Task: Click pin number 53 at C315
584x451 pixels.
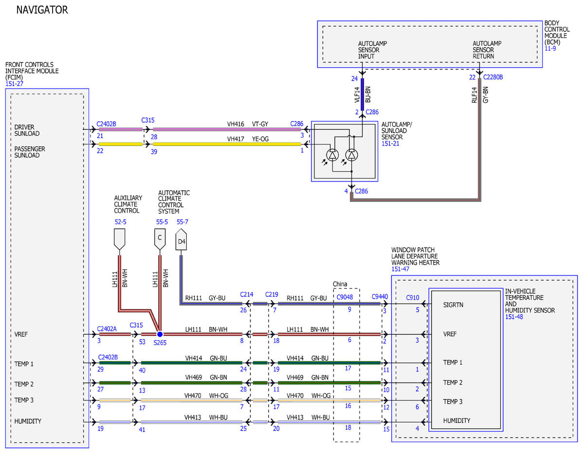Action: point(142,343)
